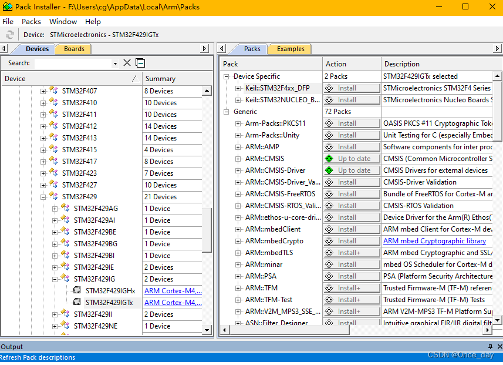Switch to the Examples tab
503x365 pixels.
point(289,49)
